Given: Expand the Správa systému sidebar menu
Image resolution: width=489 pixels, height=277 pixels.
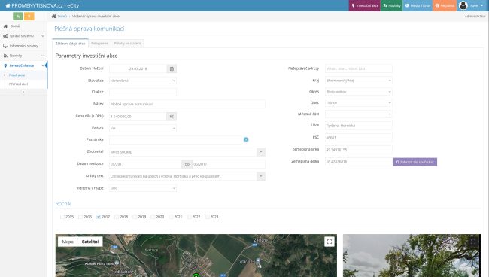Looking at the screenshot, I should click(24, 36).
